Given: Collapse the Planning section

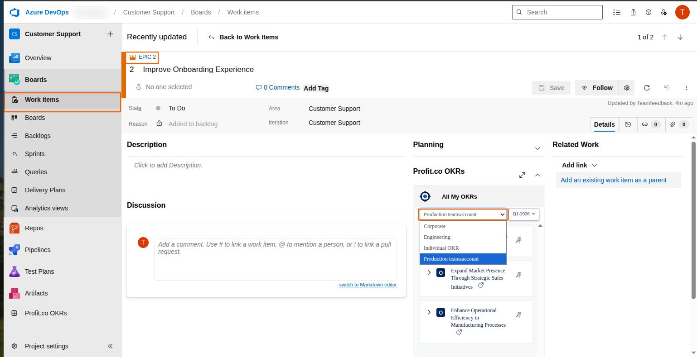Looking at the screenshot, I should click(537, 148).
